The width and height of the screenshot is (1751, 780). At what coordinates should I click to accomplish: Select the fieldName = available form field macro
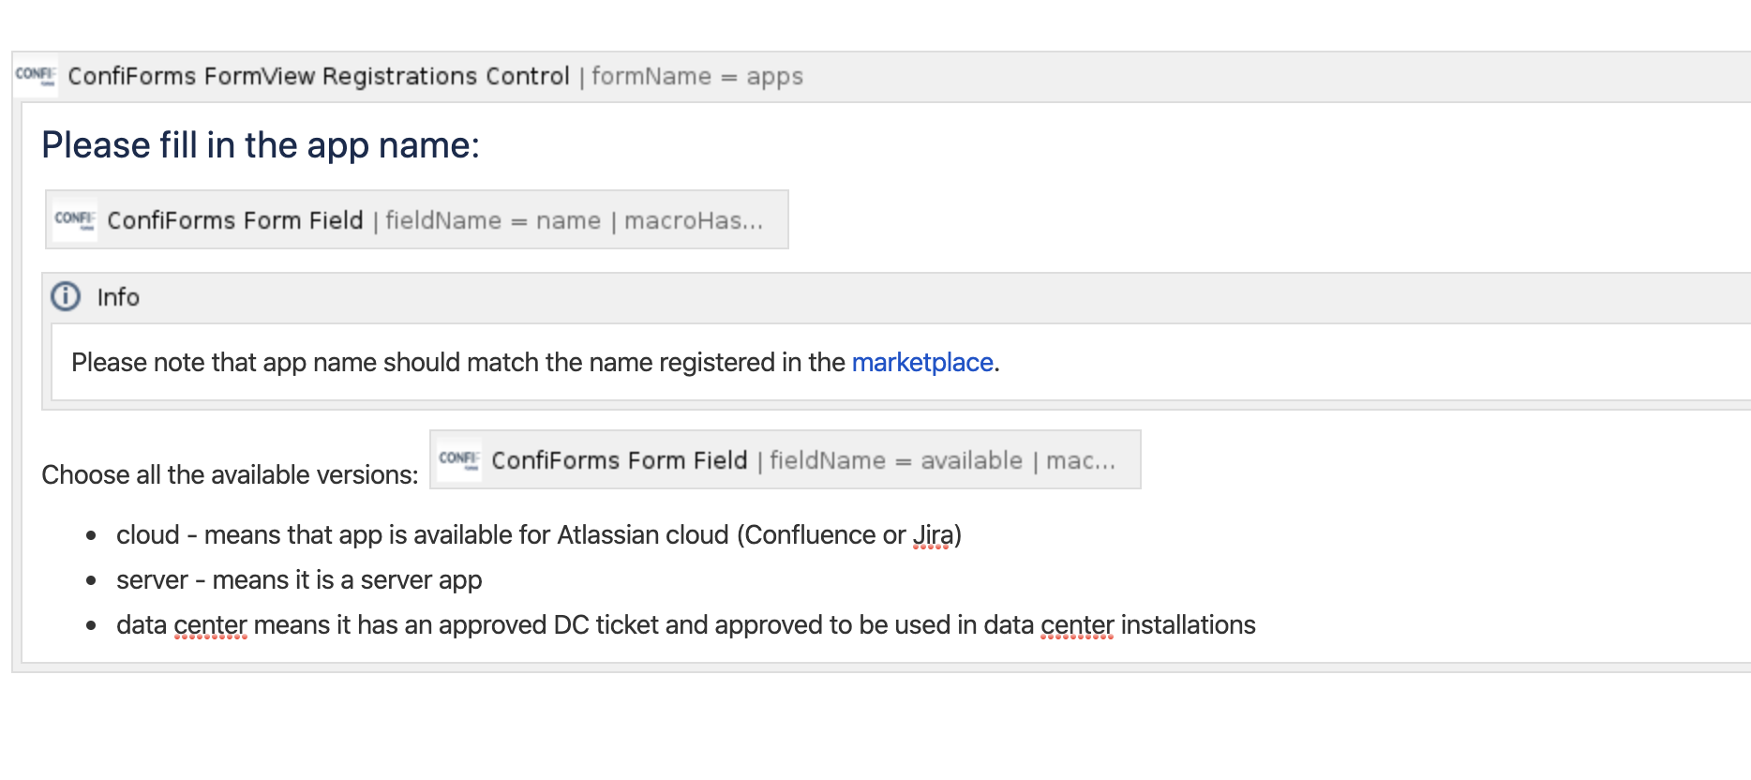(x=786, y=460)
